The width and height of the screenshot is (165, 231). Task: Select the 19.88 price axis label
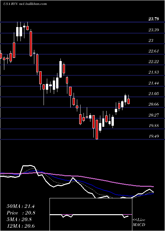click(x=154, y=126)
